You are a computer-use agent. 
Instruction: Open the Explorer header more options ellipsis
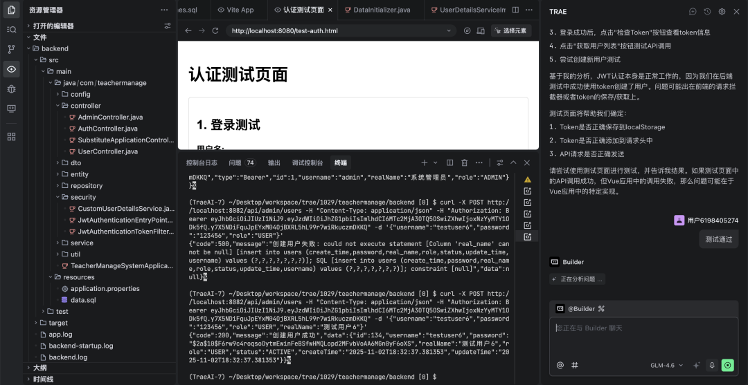click(x=164, y=10)
